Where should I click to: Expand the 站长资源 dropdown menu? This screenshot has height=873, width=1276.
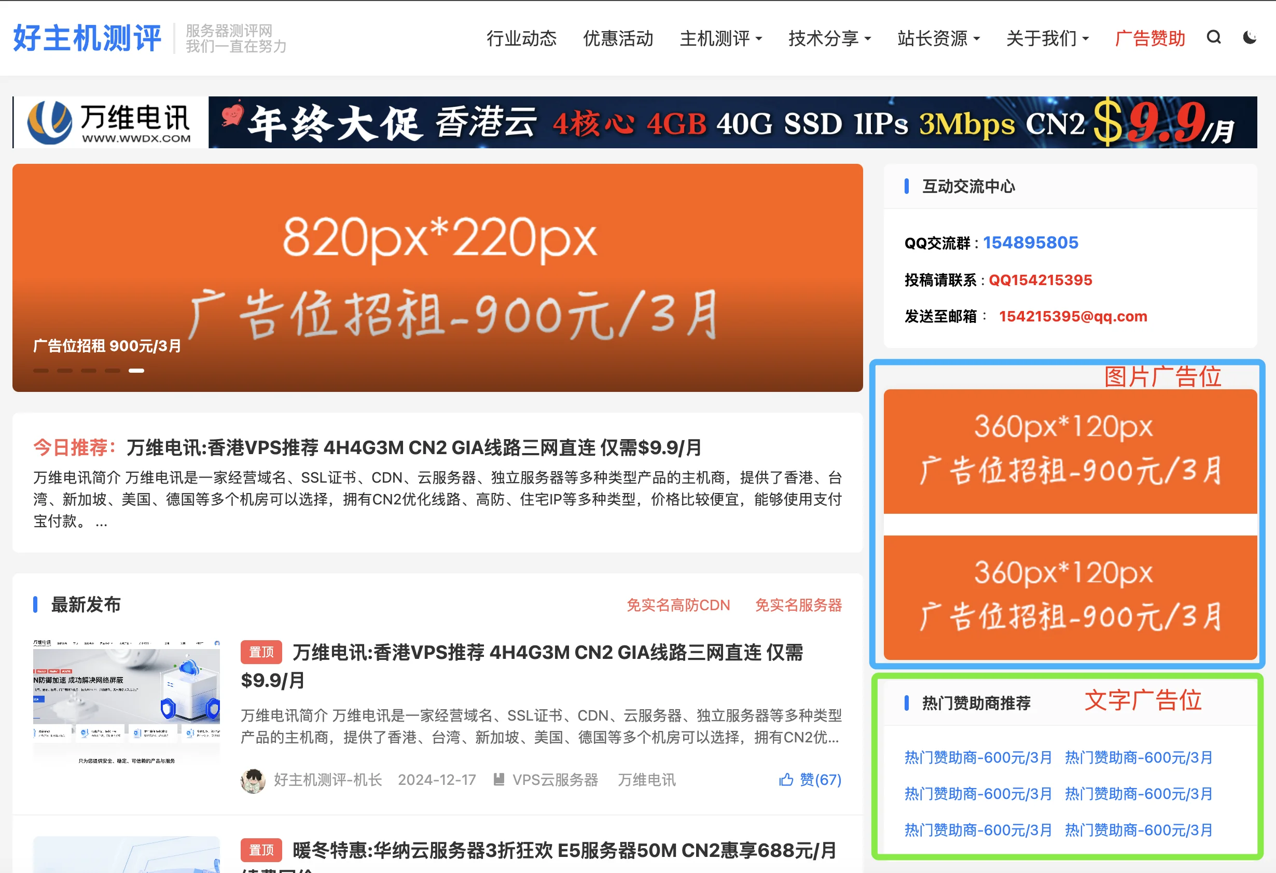click(938, 38)
